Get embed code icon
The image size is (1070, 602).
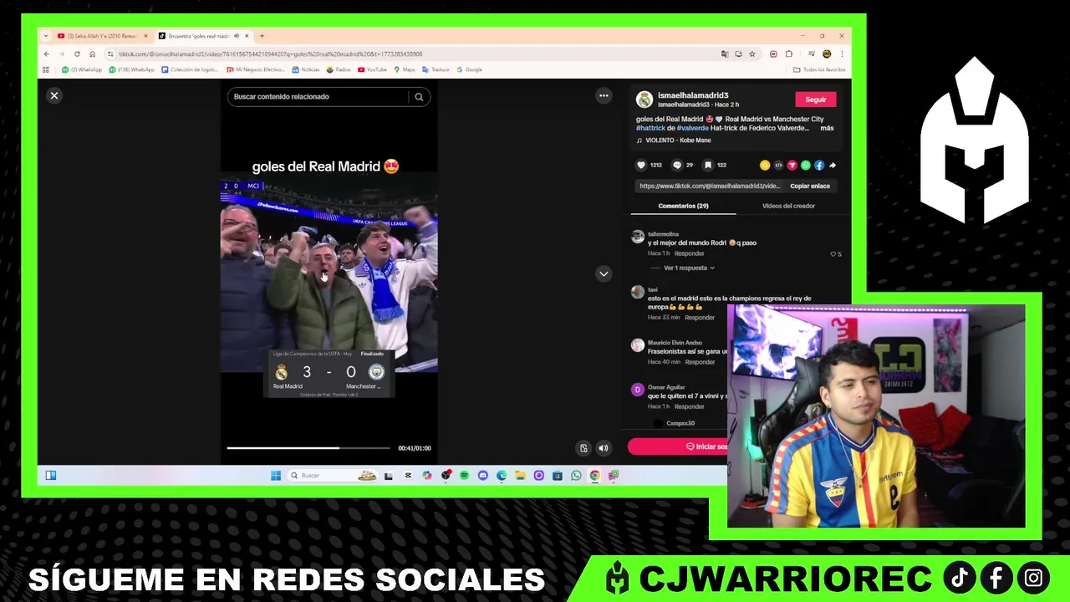pyautogui.click(x=778, y=166)
